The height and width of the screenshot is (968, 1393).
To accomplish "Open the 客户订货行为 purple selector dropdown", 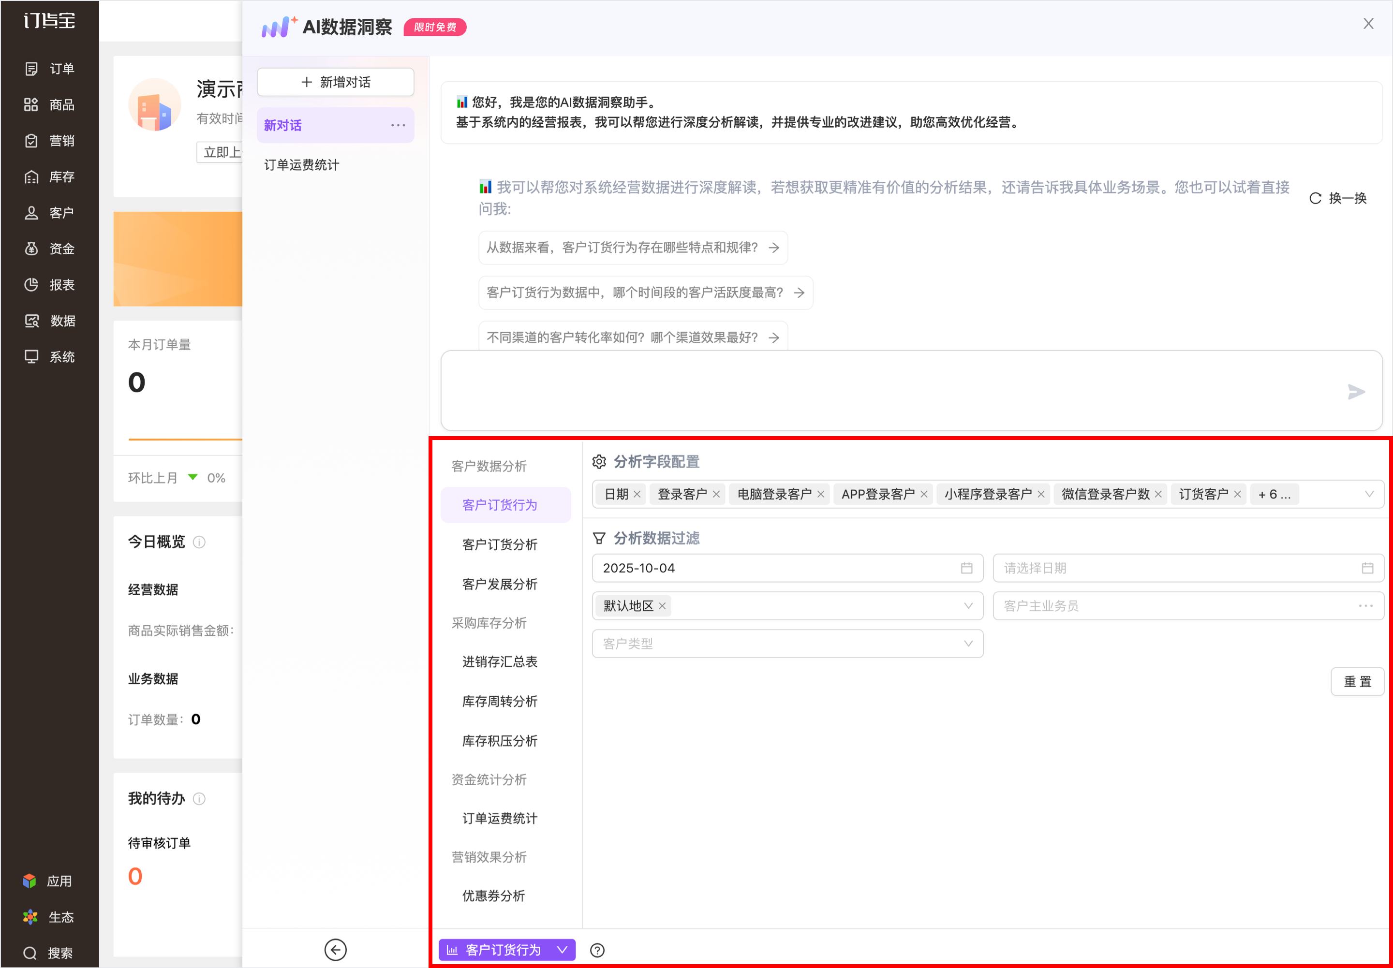I will 506,950.
